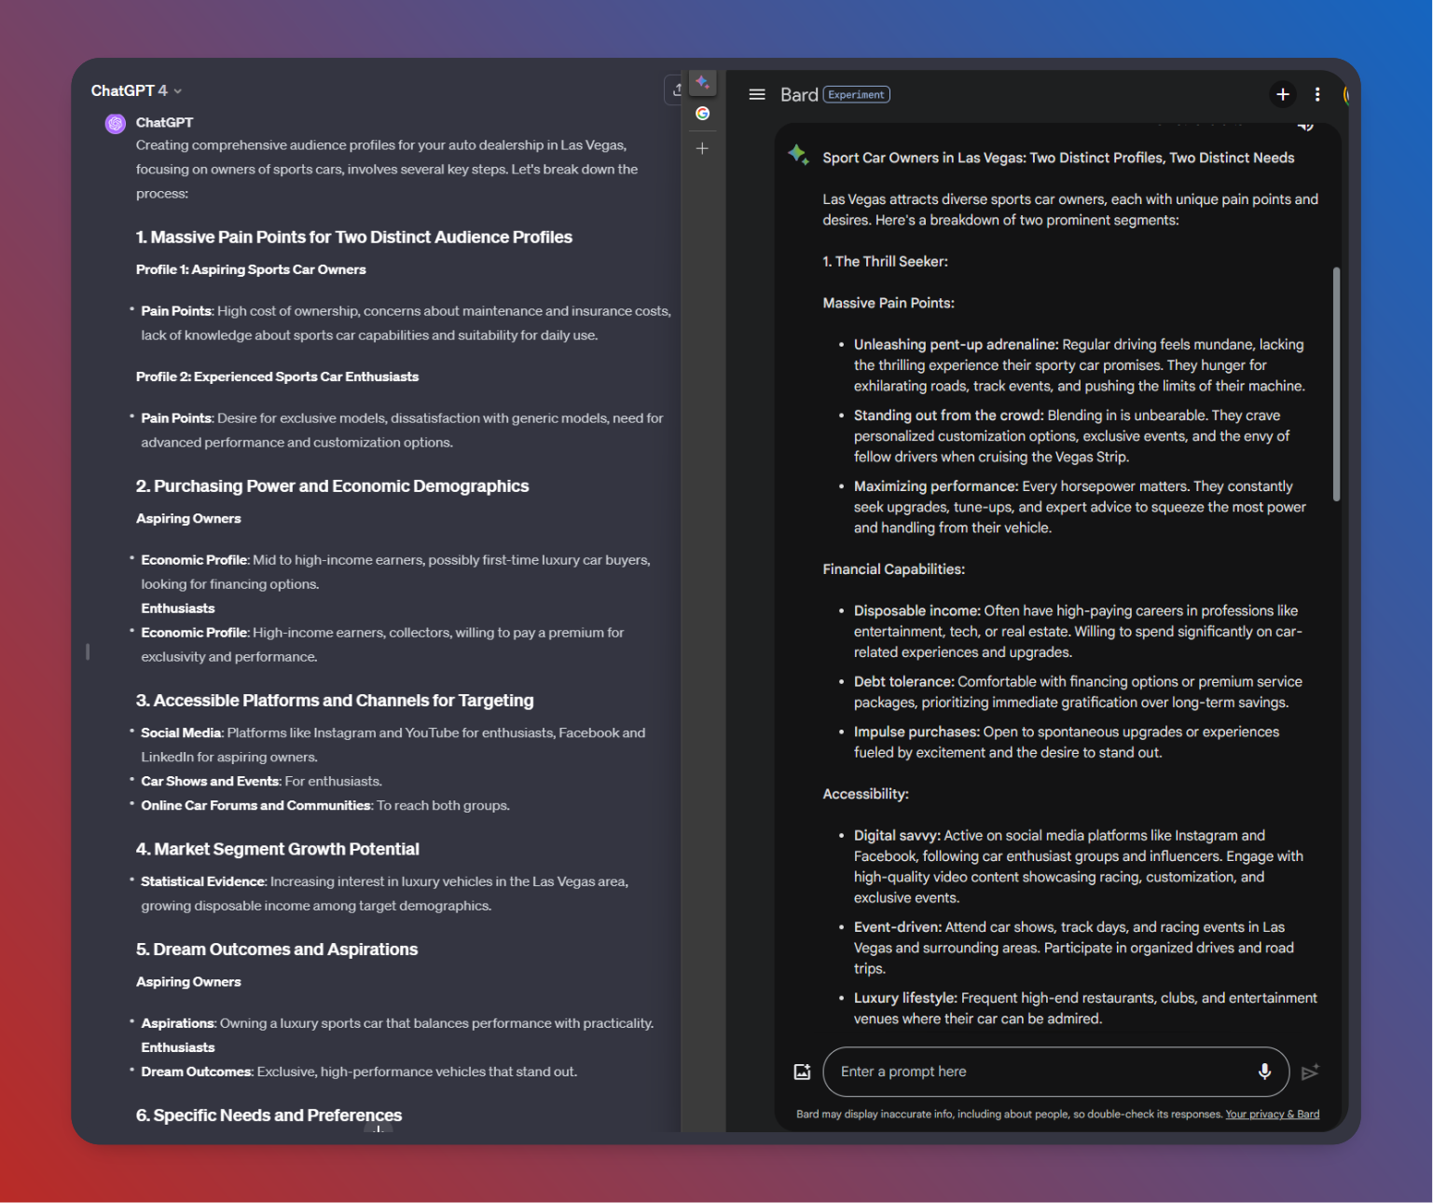Click the ChatGPT purple avatar icon
The width and height of the screenshot is (1433, 1203).
tap(116, 123)
